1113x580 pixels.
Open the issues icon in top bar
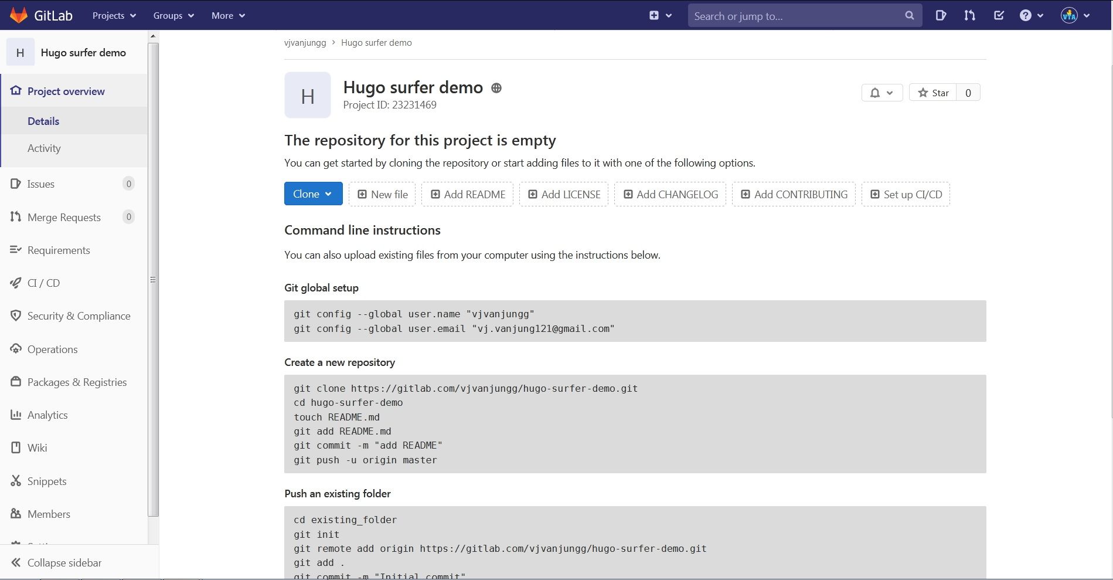coord(941,15)
